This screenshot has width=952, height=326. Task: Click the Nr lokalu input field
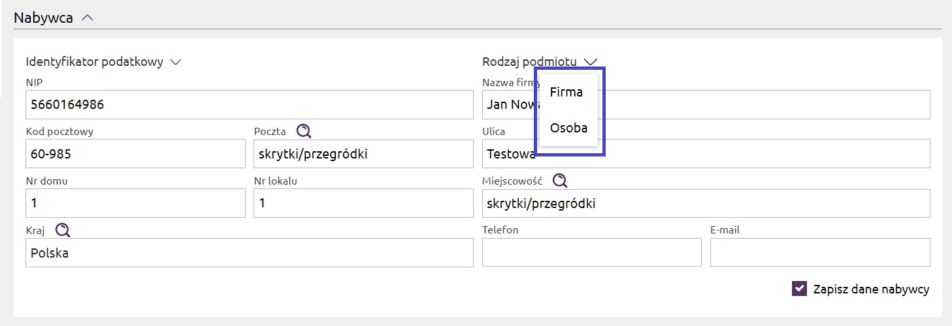pos(363,203)
